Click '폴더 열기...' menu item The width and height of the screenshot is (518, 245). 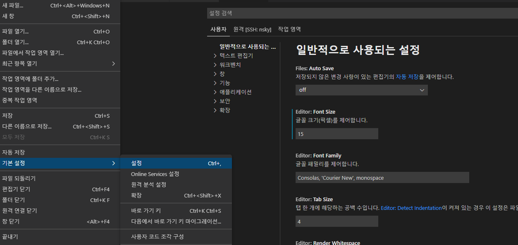(60, 42)
